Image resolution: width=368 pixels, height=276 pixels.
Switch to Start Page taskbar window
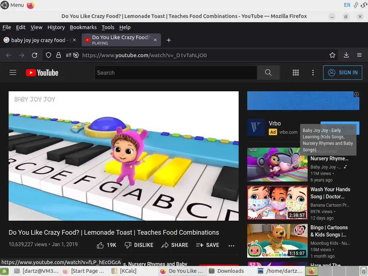(84, 271)
